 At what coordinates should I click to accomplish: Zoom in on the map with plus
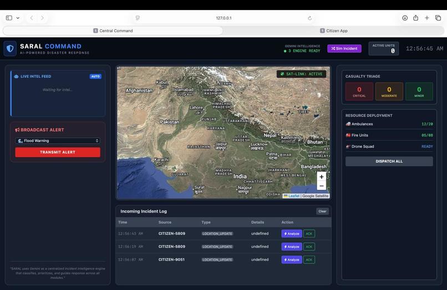coord(321,177)
